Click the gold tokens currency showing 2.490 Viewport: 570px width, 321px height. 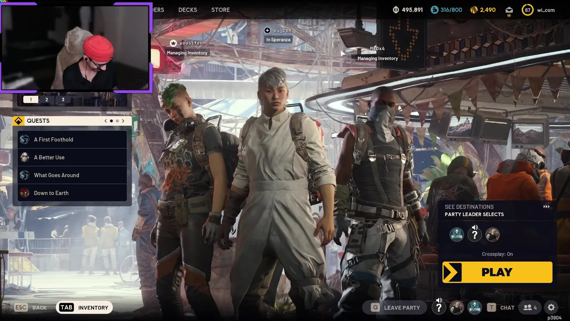pos(483,10)
